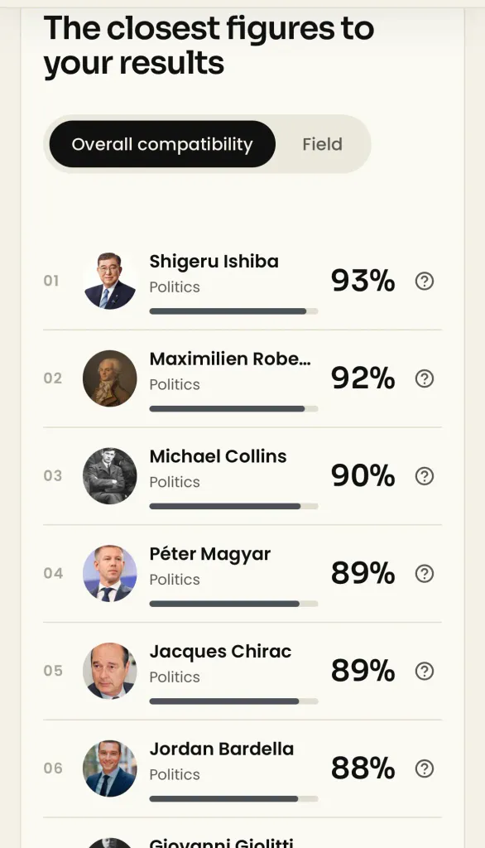Open help icon beside Péter Magyar's 89%
485x848 pixels.
click(x=425, y=573)
